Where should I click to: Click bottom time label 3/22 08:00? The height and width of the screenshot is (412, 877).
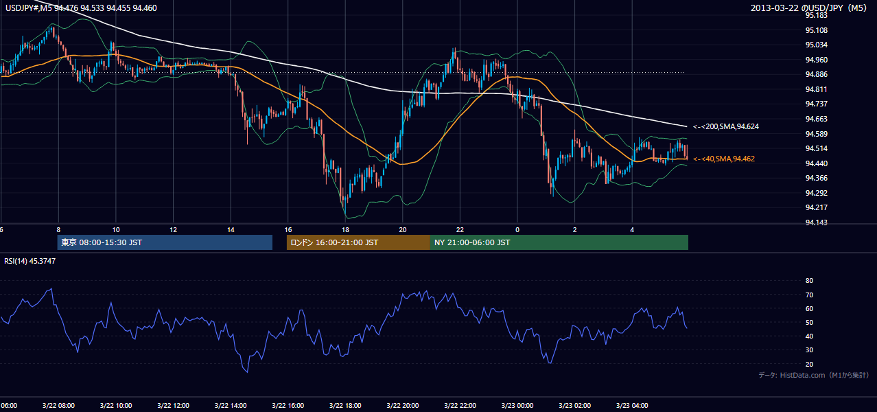[x=58, y=406]
